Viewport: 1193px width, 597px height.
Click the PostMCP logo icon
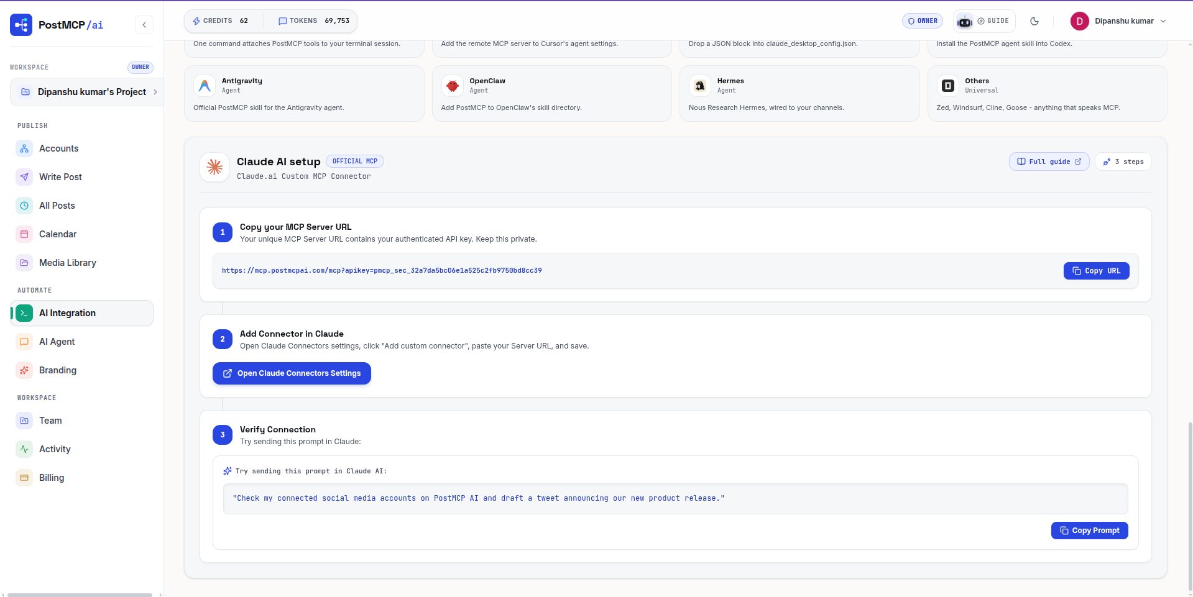(21, 25)
